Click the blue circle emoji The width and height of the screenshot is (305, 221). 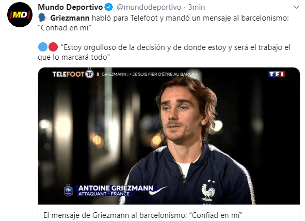pyautogui.click(x=43, y=47)
